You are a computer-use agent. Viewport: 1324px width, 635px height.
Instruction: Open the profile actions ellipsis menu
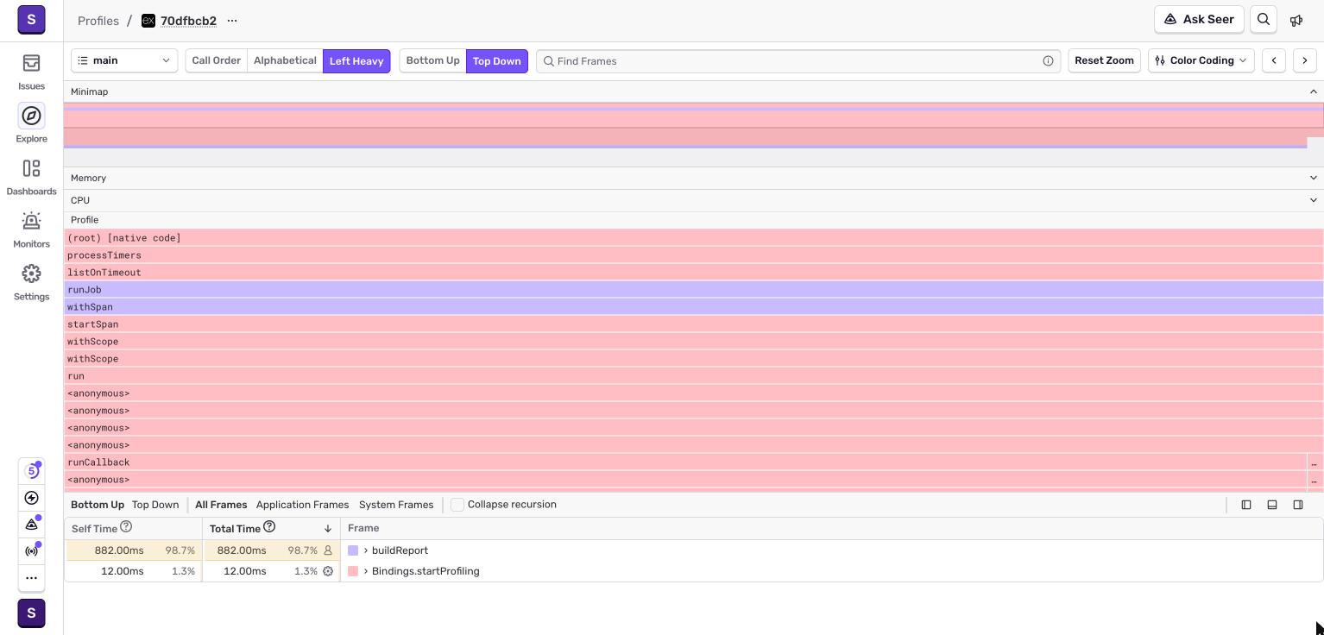tap(232, 21)
